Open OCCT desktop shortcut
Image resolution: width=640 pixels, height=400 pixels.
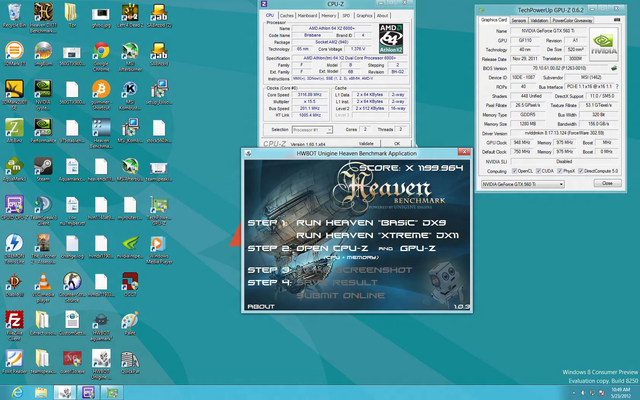pos(130,285)
